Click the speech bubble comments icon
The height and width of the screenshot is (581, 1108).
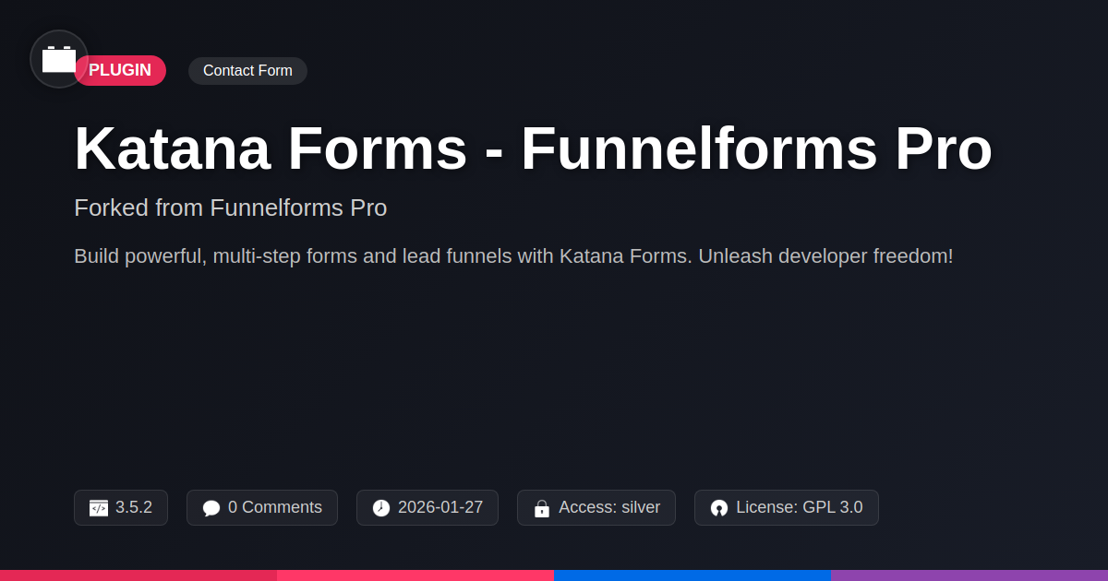pyautogui.click(x=211, y=508)
